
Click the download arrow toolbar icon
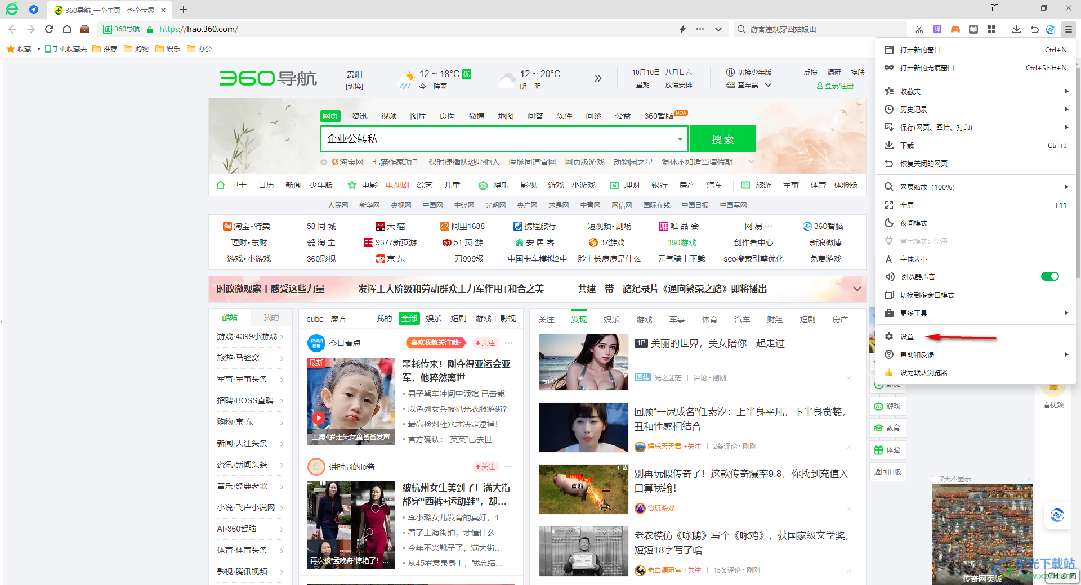[1017, 29]
